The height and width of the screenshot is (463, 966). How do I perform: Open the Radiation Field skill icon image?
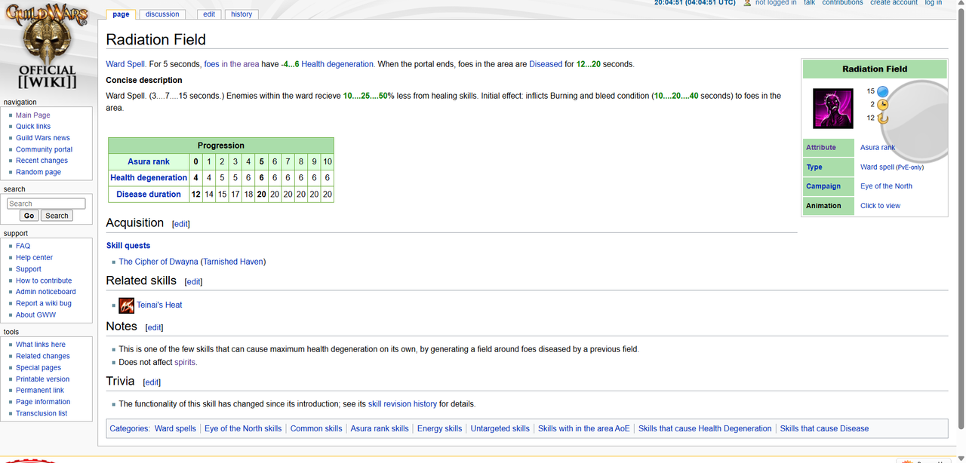point(832,108)
